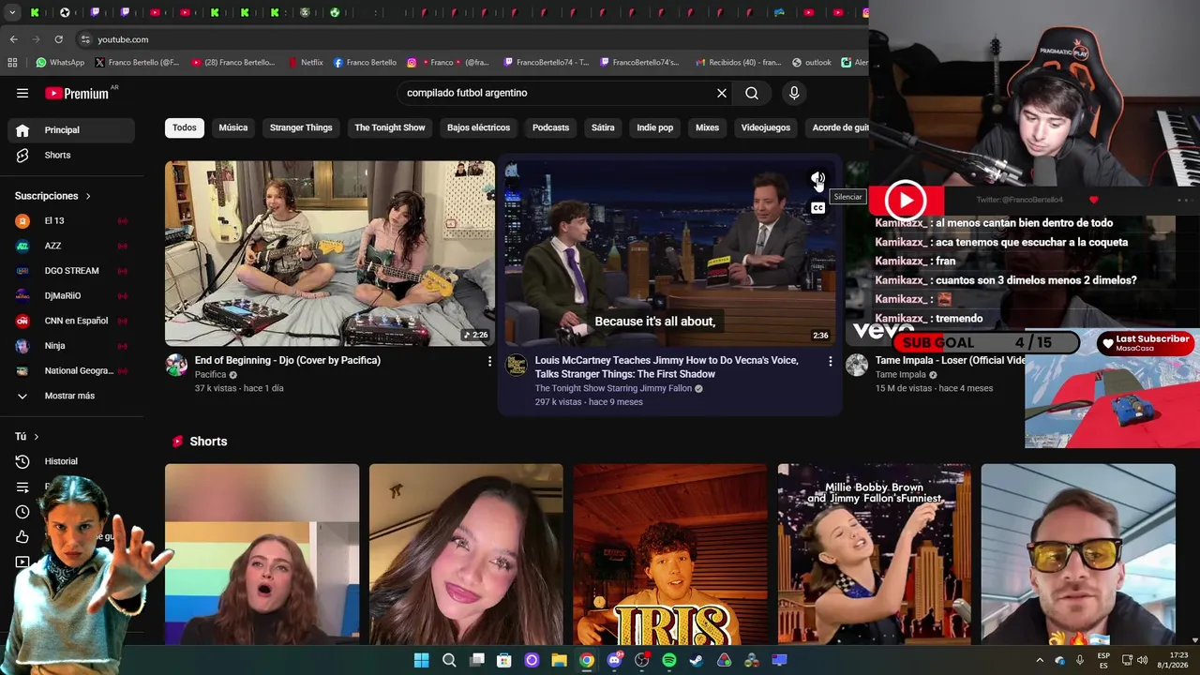
Task: Select the 'Mixes' filter chip
Action: 707,127
